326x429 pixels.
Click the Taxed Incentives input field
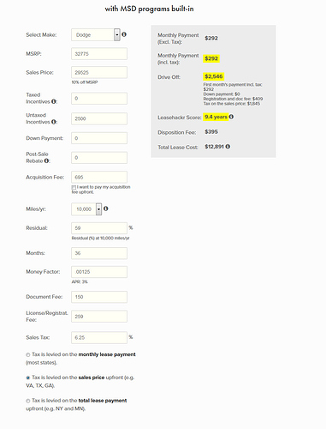[99, 99]
